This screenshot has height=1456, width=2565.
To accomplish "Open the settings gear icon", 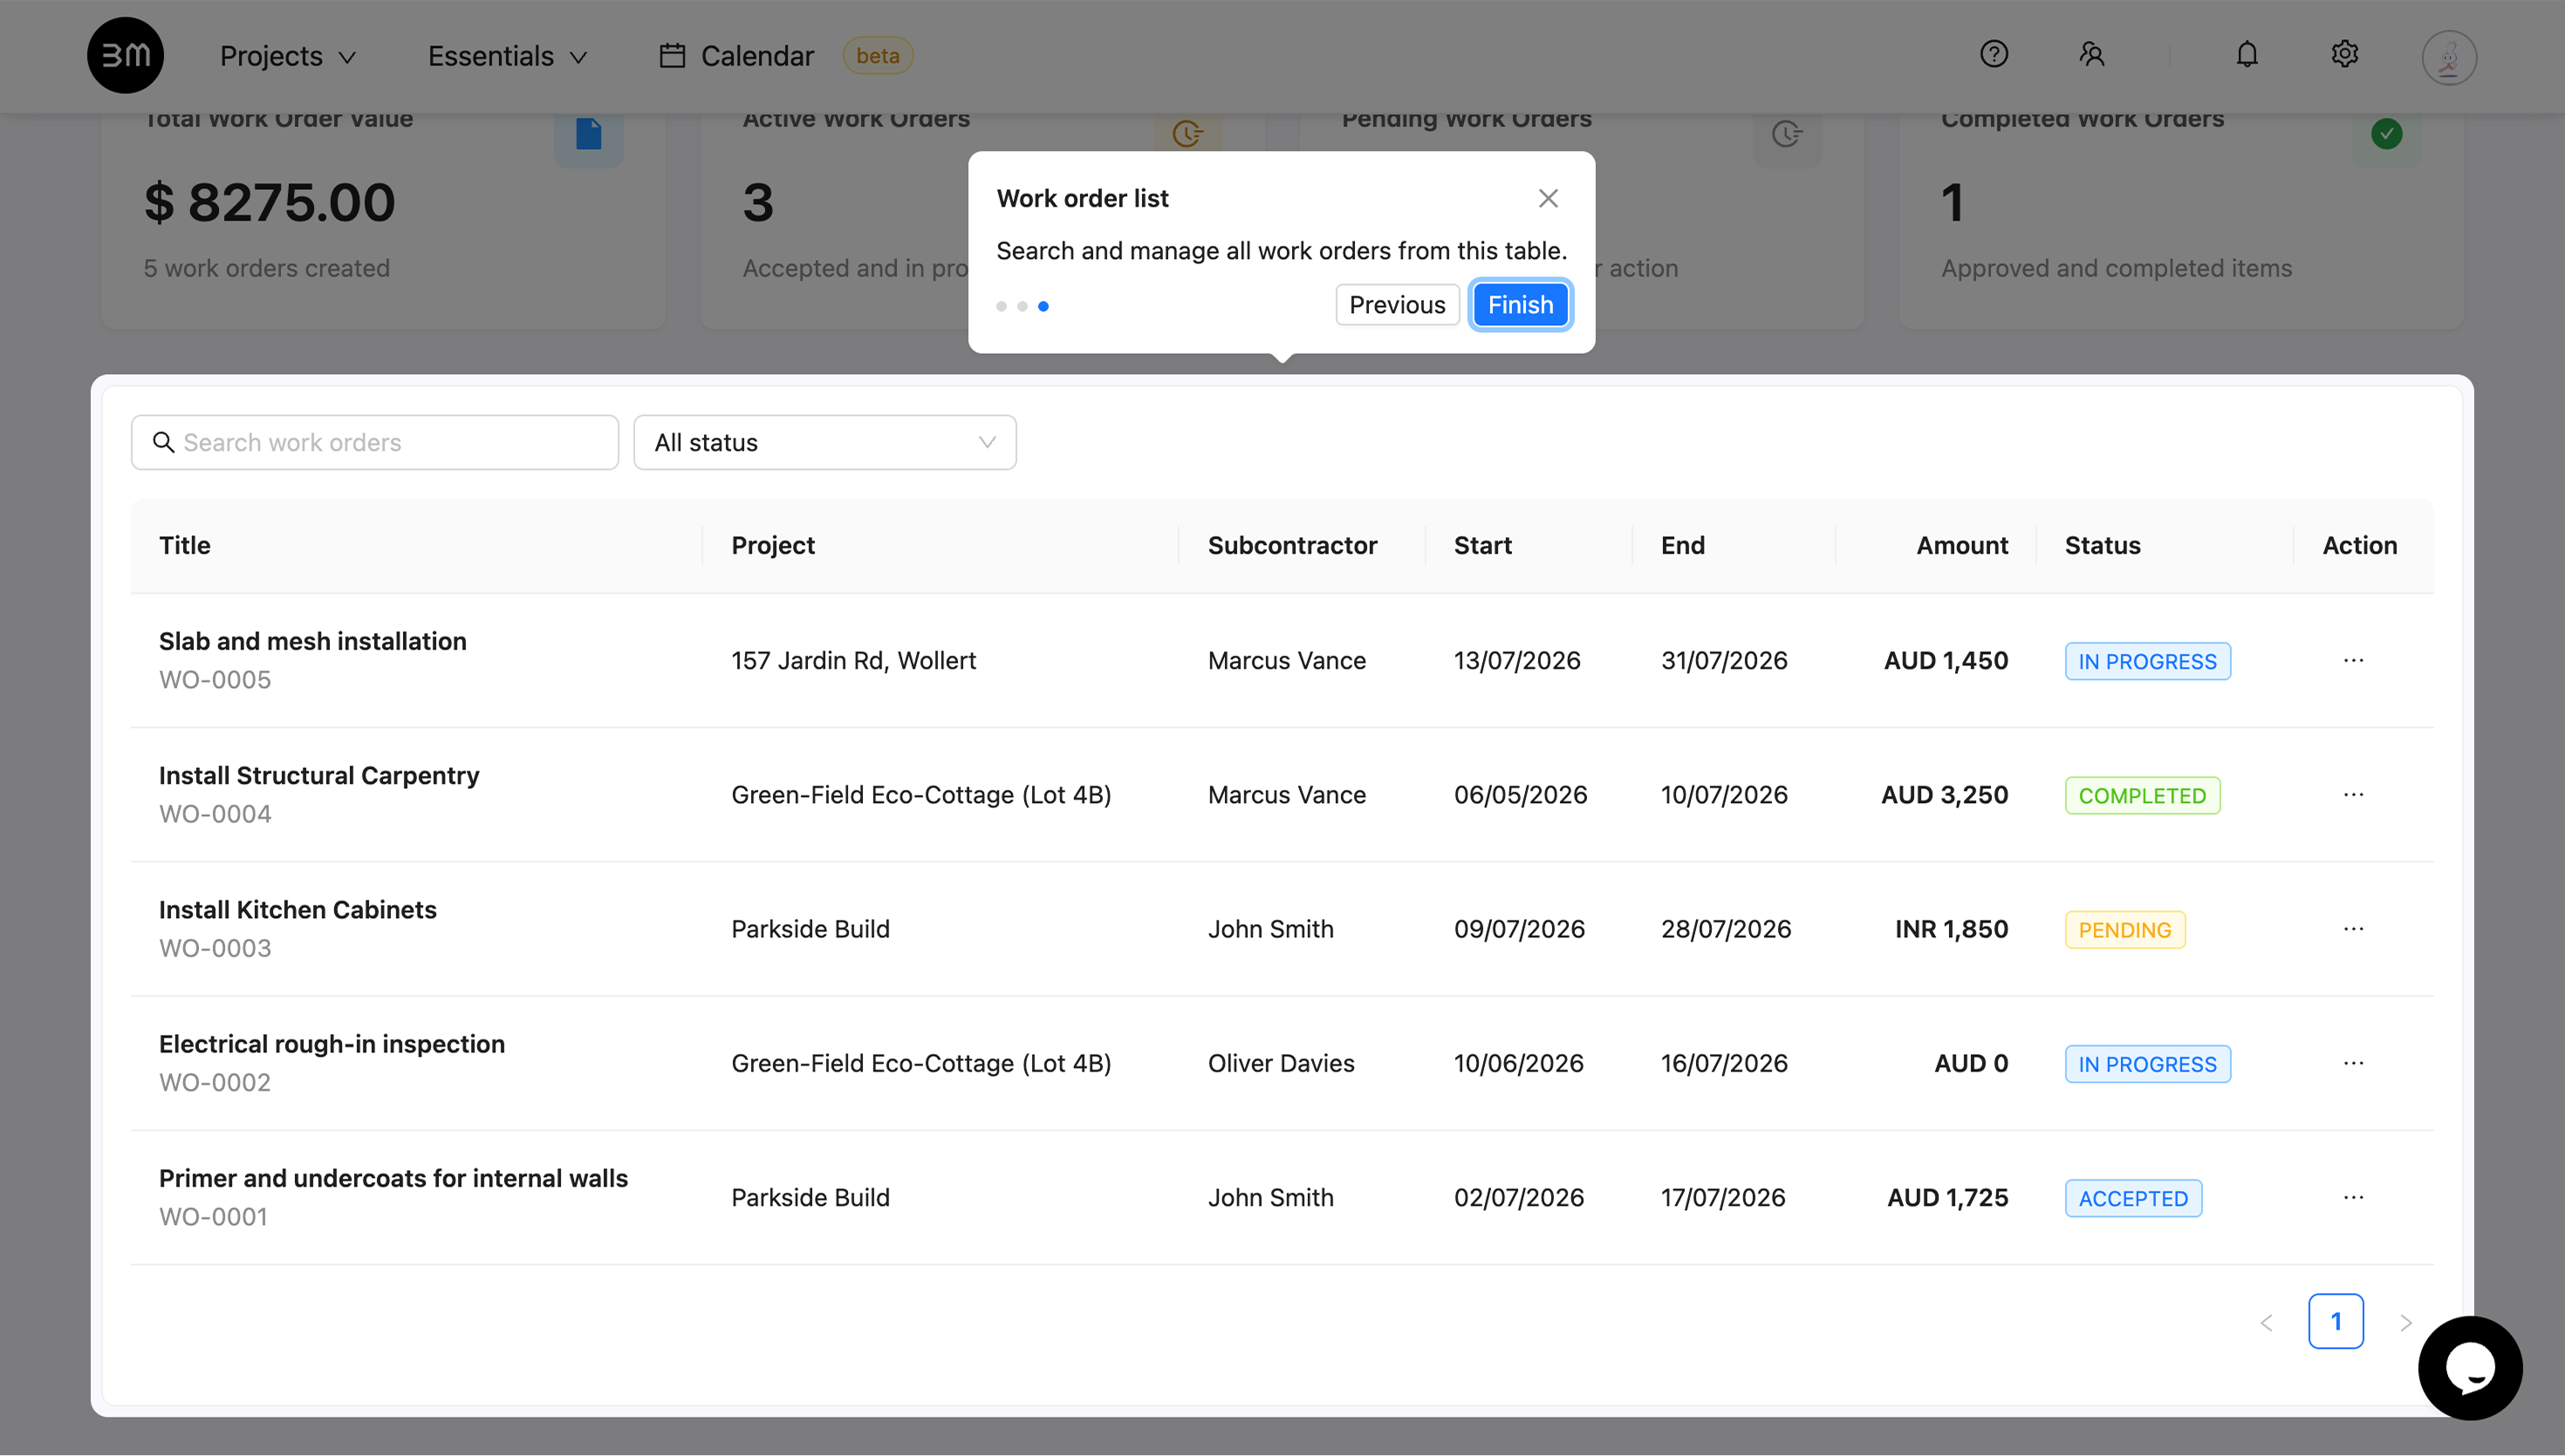I will 2345,54.
